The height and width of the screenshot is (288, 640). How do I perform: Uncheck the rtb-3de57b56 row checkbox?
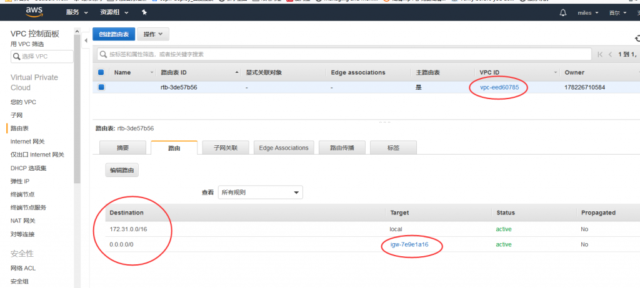(x=101, y=87)
